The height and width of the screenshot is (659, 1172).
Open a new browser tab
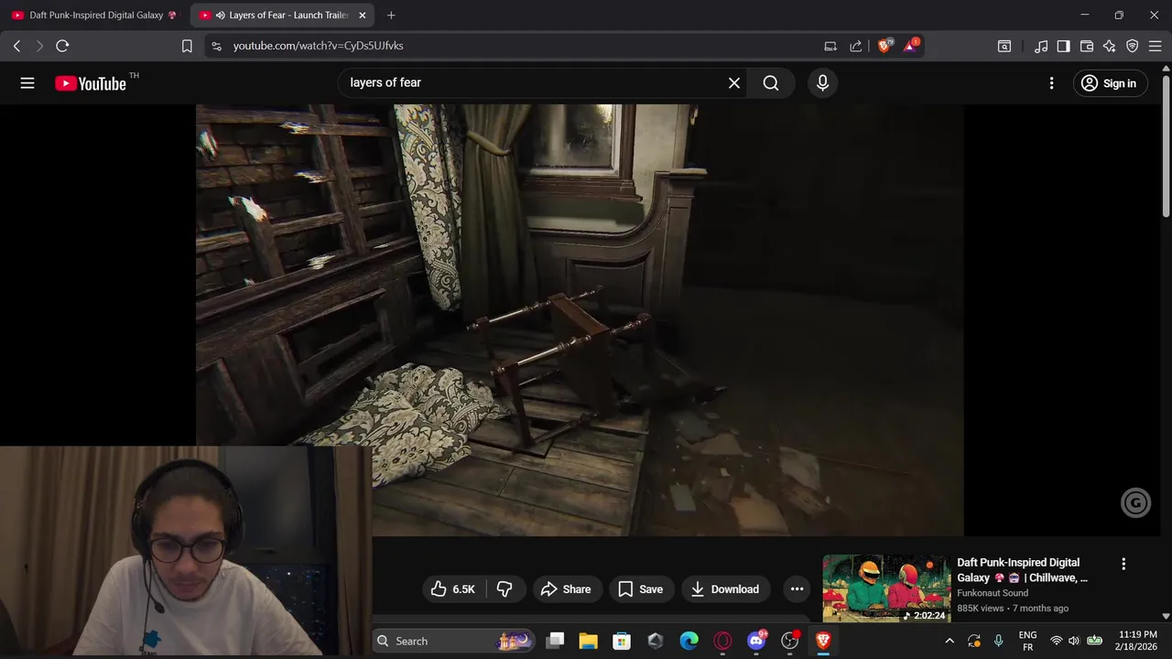point(391,16)
